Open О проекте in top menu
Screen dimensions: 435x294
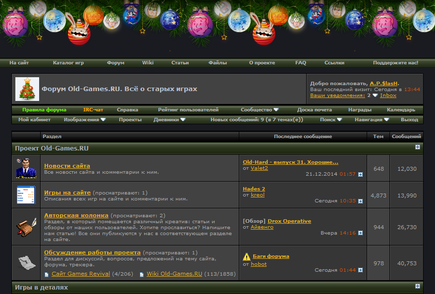(x=262, y=63)
